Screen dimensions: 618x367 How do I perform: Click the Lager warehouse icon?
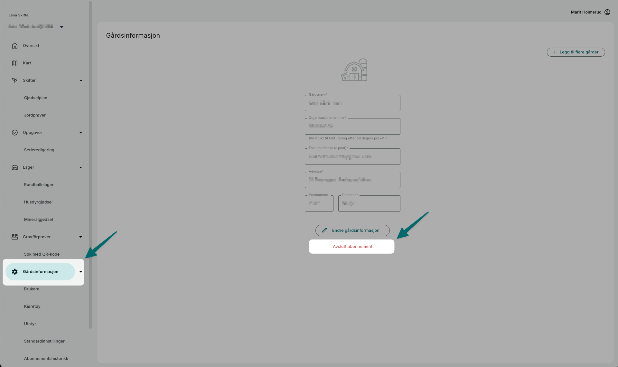pyautogui.click(x=15, y=167)
